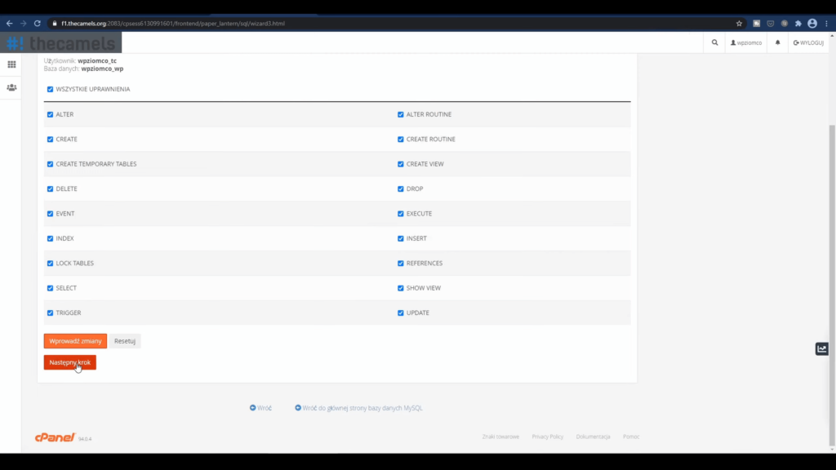Open the cPanel home grid icon

11,64
